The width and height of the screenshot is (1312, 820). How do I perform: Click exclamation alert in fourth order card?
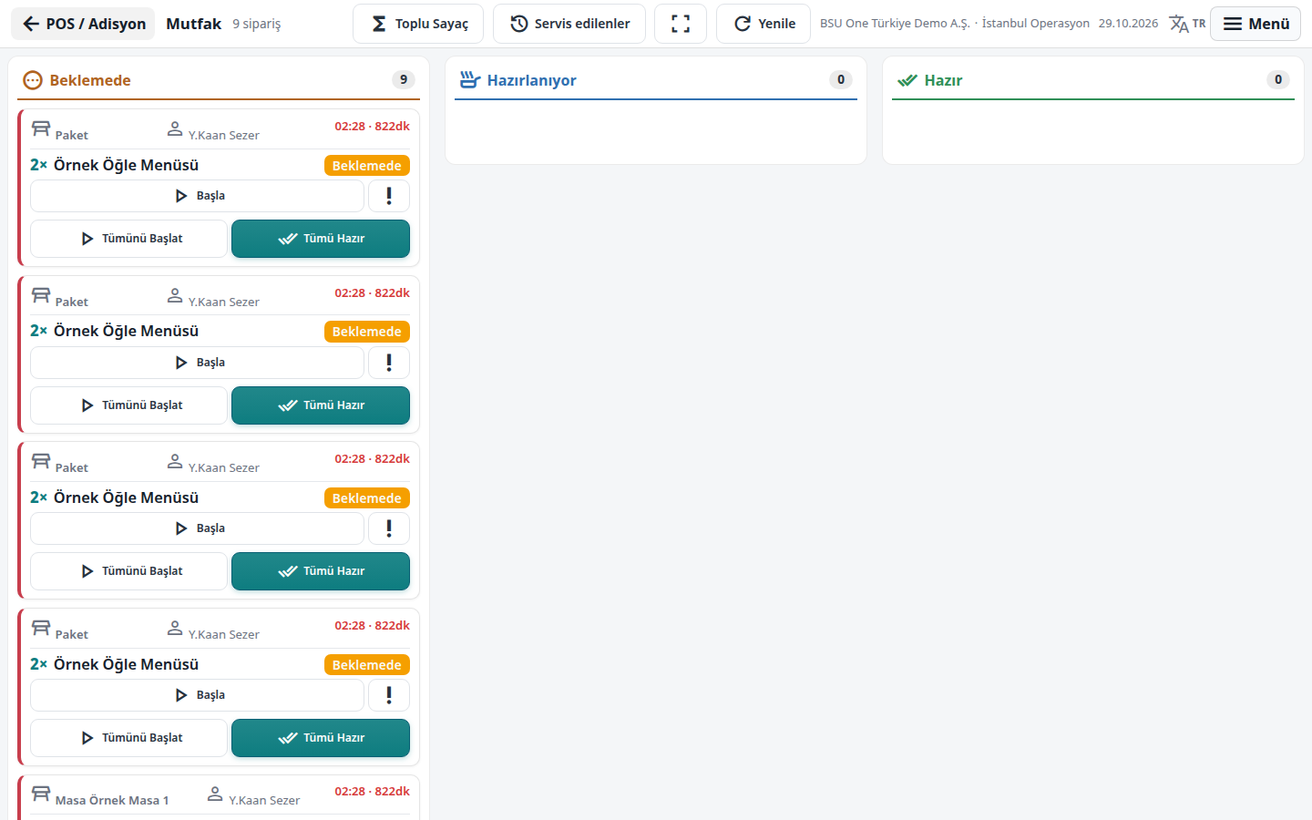(x=389, y=695)
